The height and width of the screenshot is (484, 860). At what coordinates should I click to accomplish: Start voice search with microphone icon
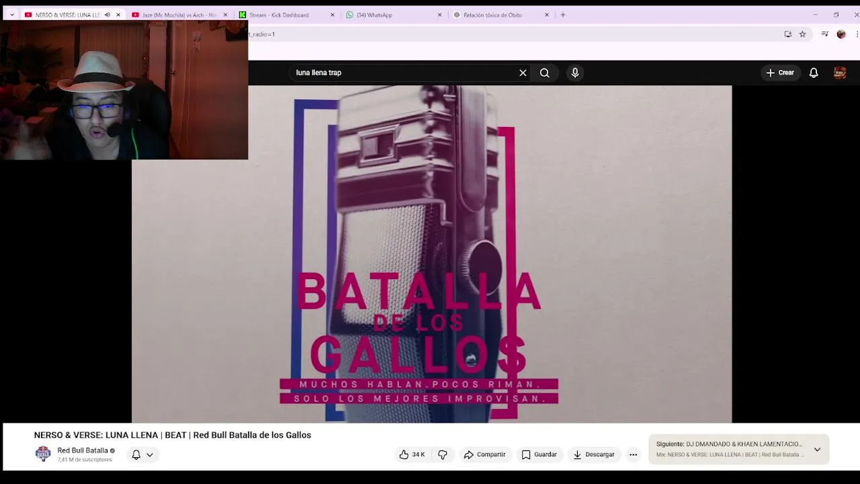click(x=575, y=73)
